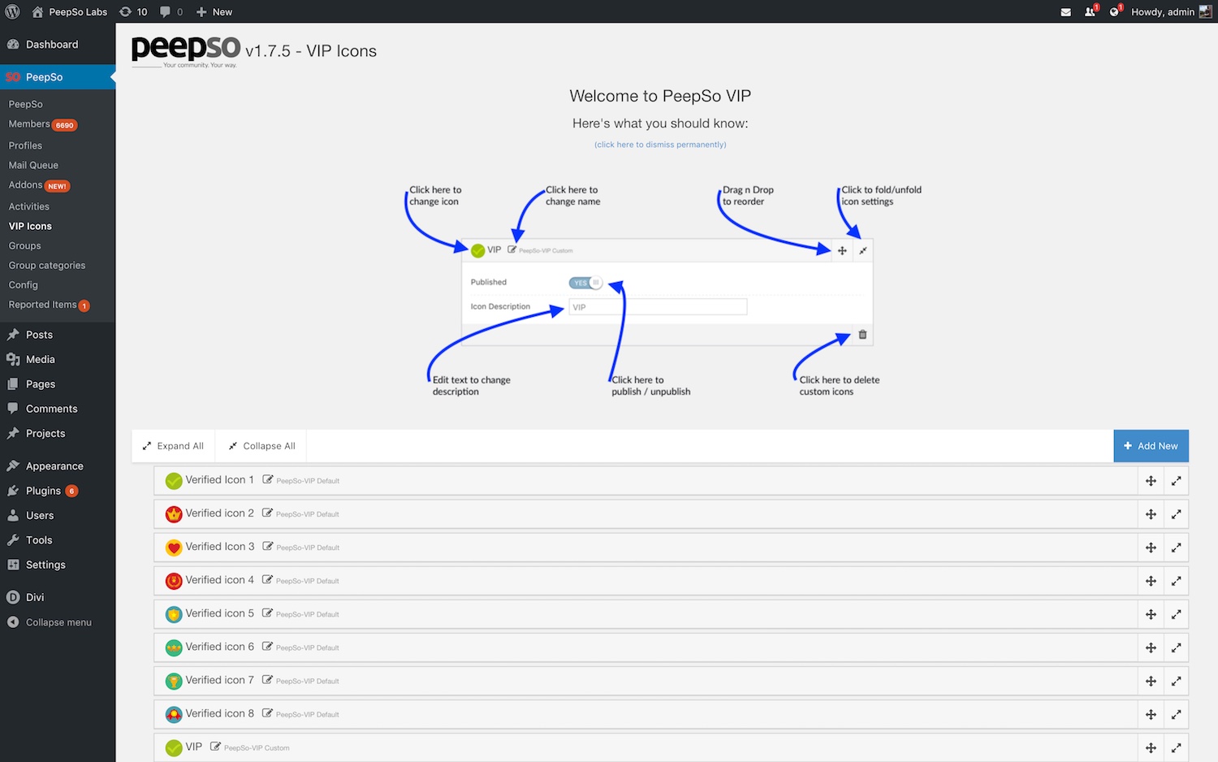The width and height of the screenshot is (1218, 762).
Task: Edit the name of Verified icon 5
Action: pos(268,613)
